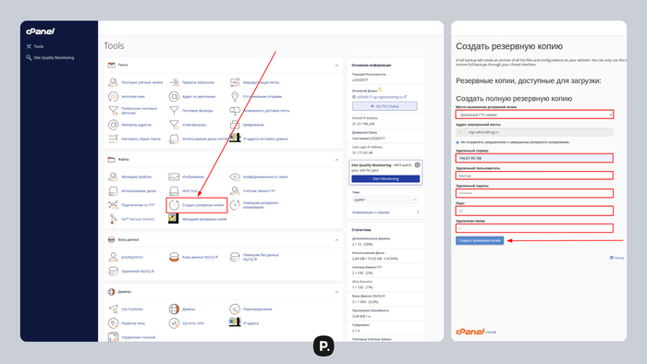
Task: Open the Почтовые учетные записи icon
Action: point(113,82)
